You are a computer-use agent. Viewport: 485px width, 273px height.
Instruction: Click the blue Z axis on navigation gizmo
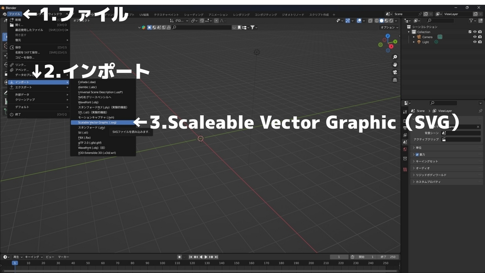[388, 36]
